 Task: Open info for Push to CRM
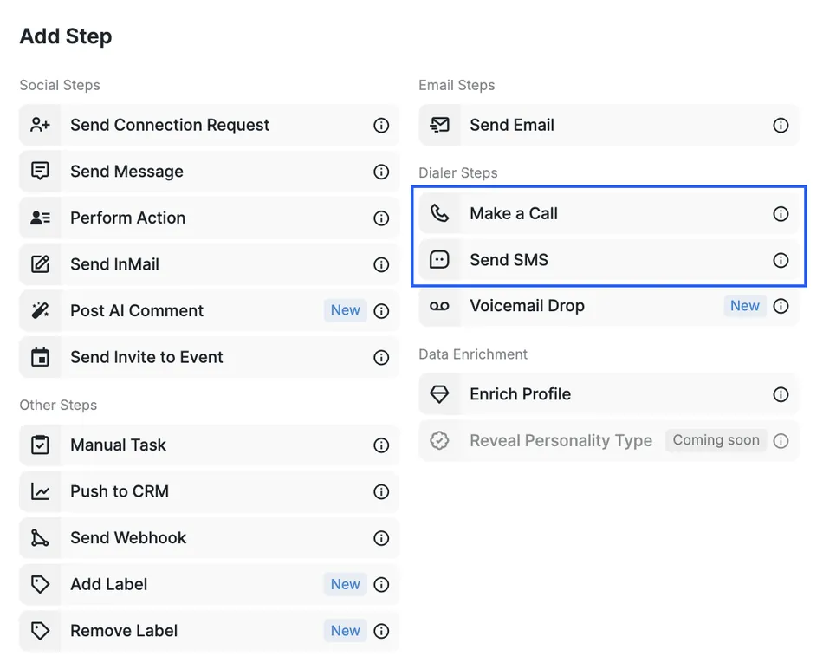click(x=381, y=491)
